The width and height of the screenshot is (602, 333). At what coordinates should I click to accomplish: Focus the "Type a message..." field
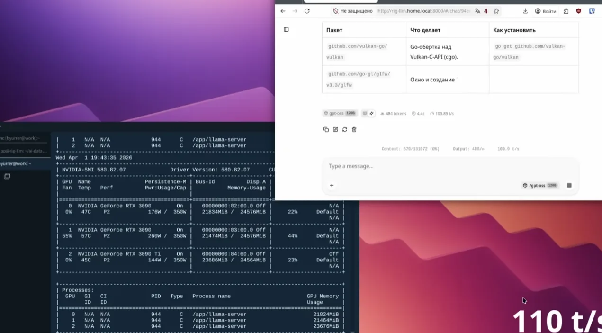coord(450,166)
